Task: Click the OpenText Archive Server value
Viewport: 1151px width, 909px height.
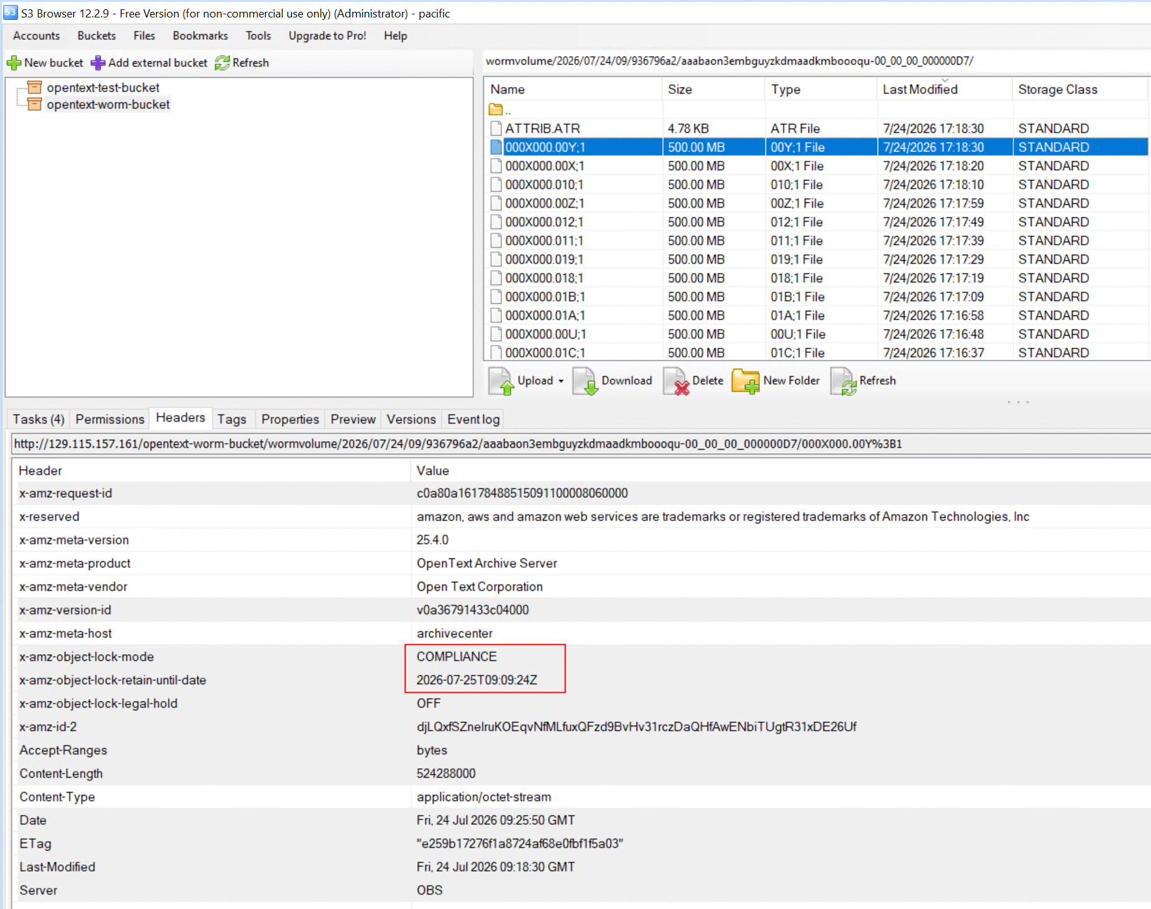Action: click(x=487, y=563)
